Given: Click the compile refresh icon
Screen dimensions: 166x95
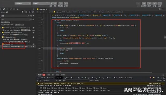Looking at the screenshot, I should coord(51,3).
